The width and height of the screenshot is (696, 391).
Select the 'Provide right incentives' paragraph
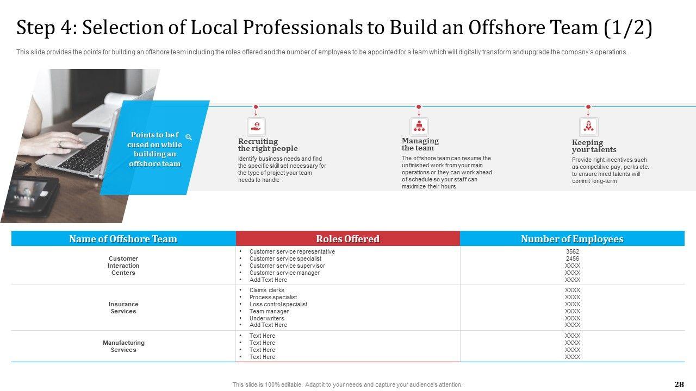(611, 171)
